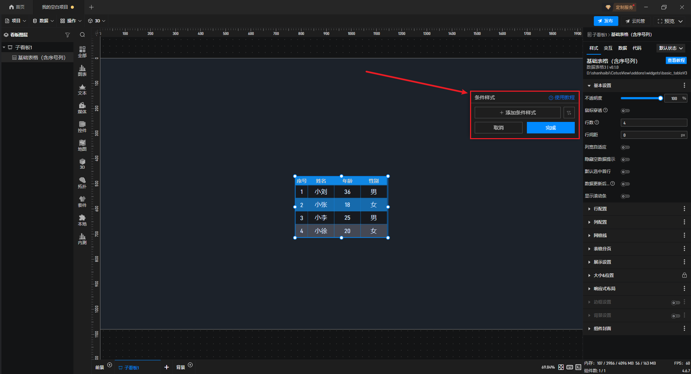Click the lock icon beside 大小&位置
Viewport: 691px width, 374px height.
point(684,275)
